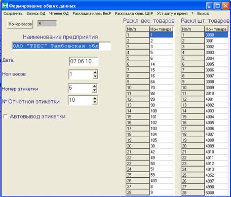This screenshot has height=197, width=231.
Task: Choose Уст дату и время menu item
Action: [172, 14]
